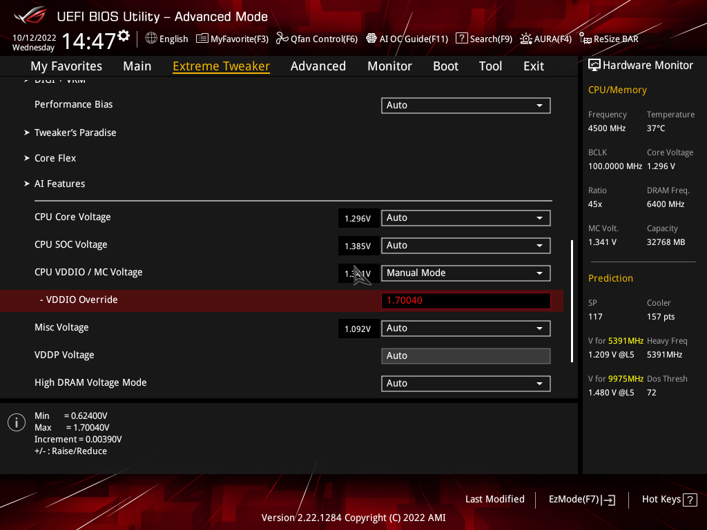Open the Monitor tab

(x=389, y=66)
